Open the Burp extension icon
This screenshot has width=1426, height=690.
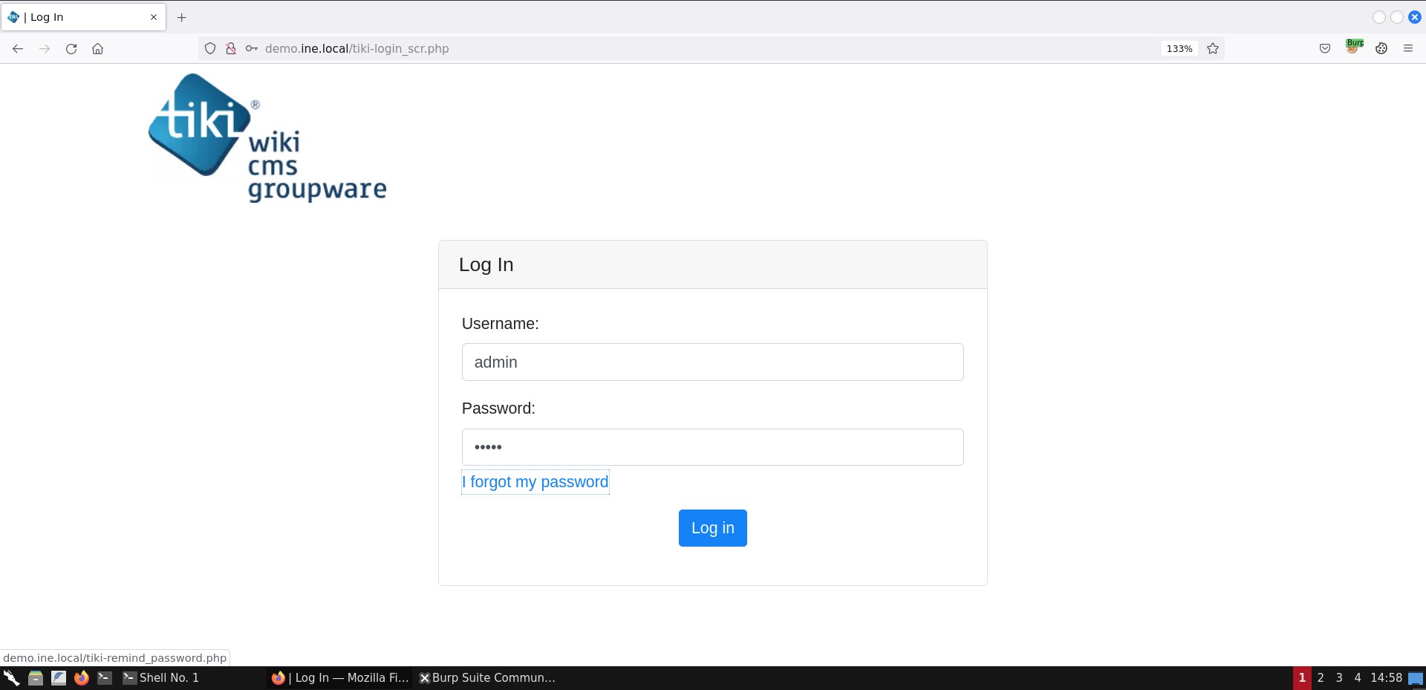1353,48
